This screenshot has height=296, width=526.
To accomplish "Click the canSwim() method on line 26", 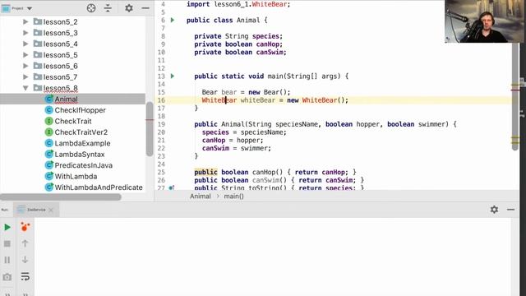I will tap(279, 180).
